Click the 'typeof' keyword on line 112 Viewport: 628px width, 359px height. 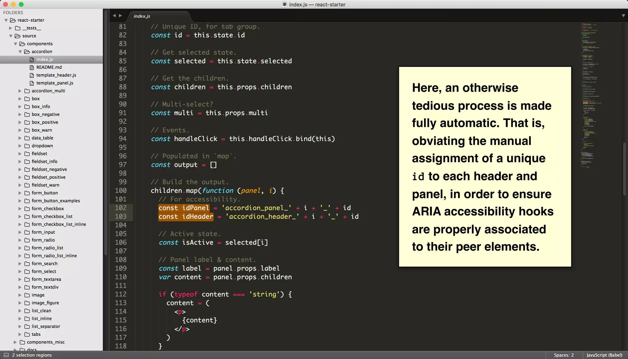tap(186, 294)
